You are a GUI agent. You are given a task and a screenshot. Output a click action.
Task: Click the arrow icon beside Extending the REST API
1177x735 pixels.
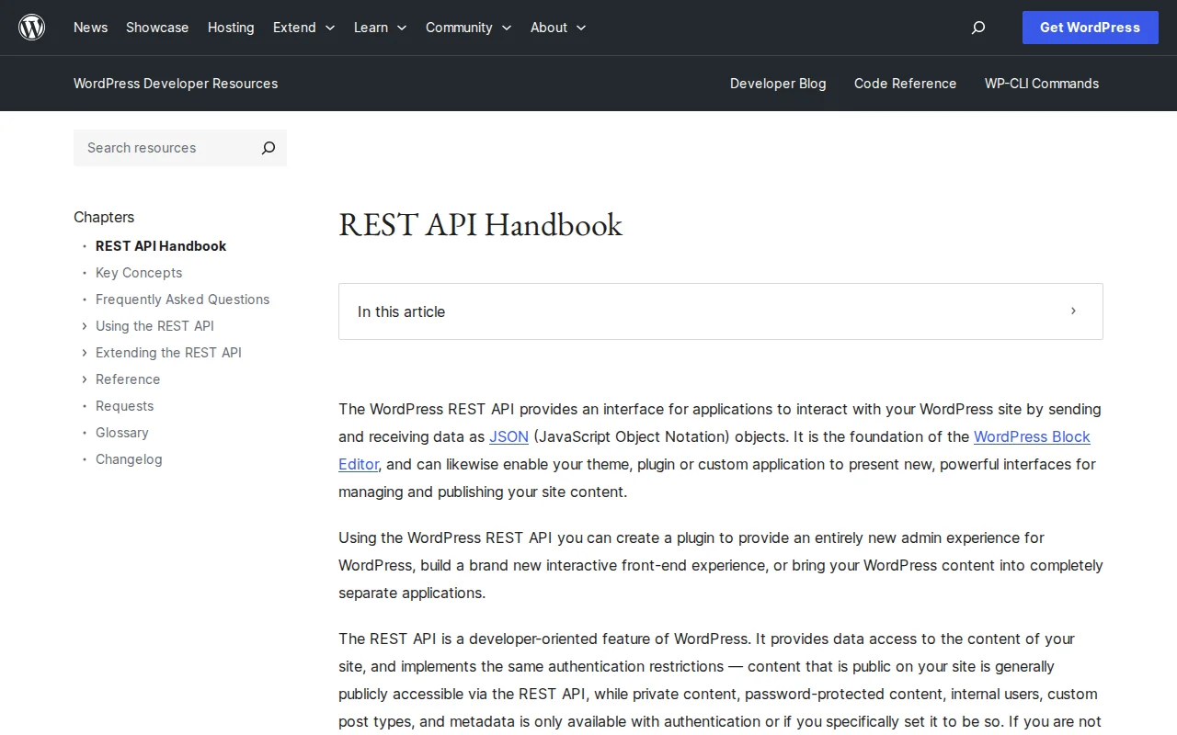85,353
